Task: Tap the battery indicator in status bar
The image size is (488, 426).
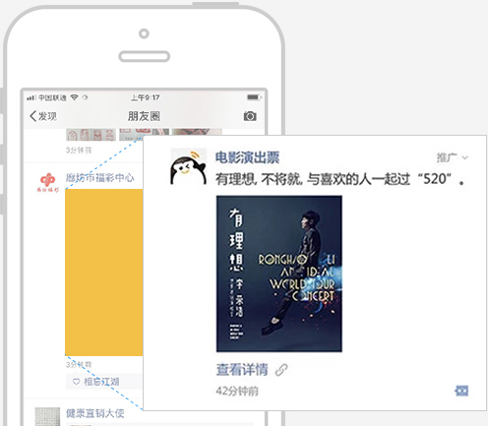Action: [254, 97]
